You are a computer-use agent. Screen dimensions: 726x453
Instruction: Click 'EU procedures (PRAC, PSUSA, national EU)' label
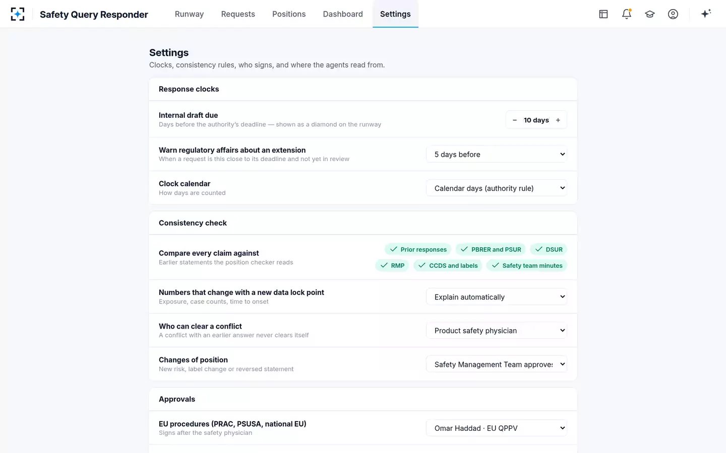(x=232, y=424)
